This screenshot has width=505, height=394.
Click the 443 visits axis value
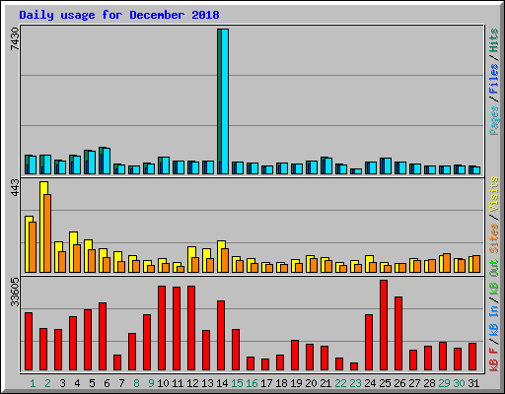pyautogui.click(x=15, y=188)
